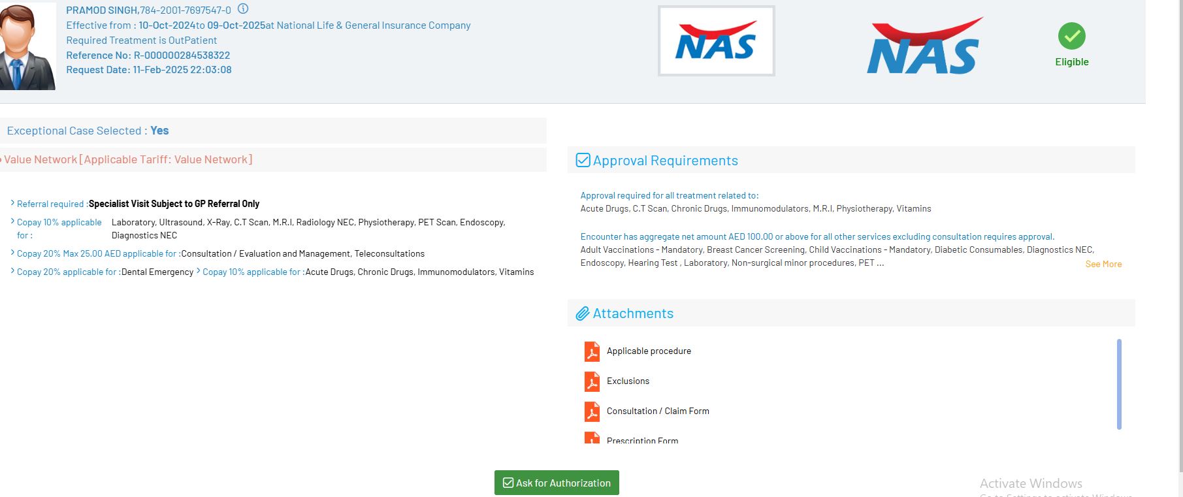Click the Attachments paperclip icon

point(583,313)
